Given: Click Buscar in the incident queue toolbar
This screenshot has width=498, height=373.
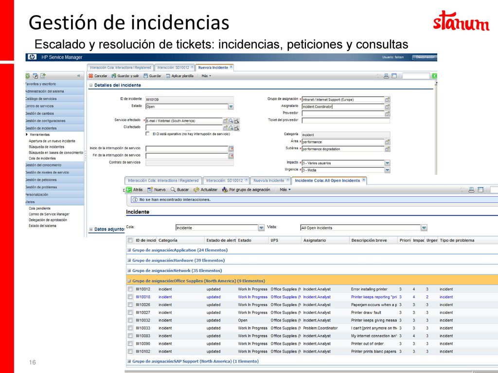Looking at the screenshot, I should point(179,190).
